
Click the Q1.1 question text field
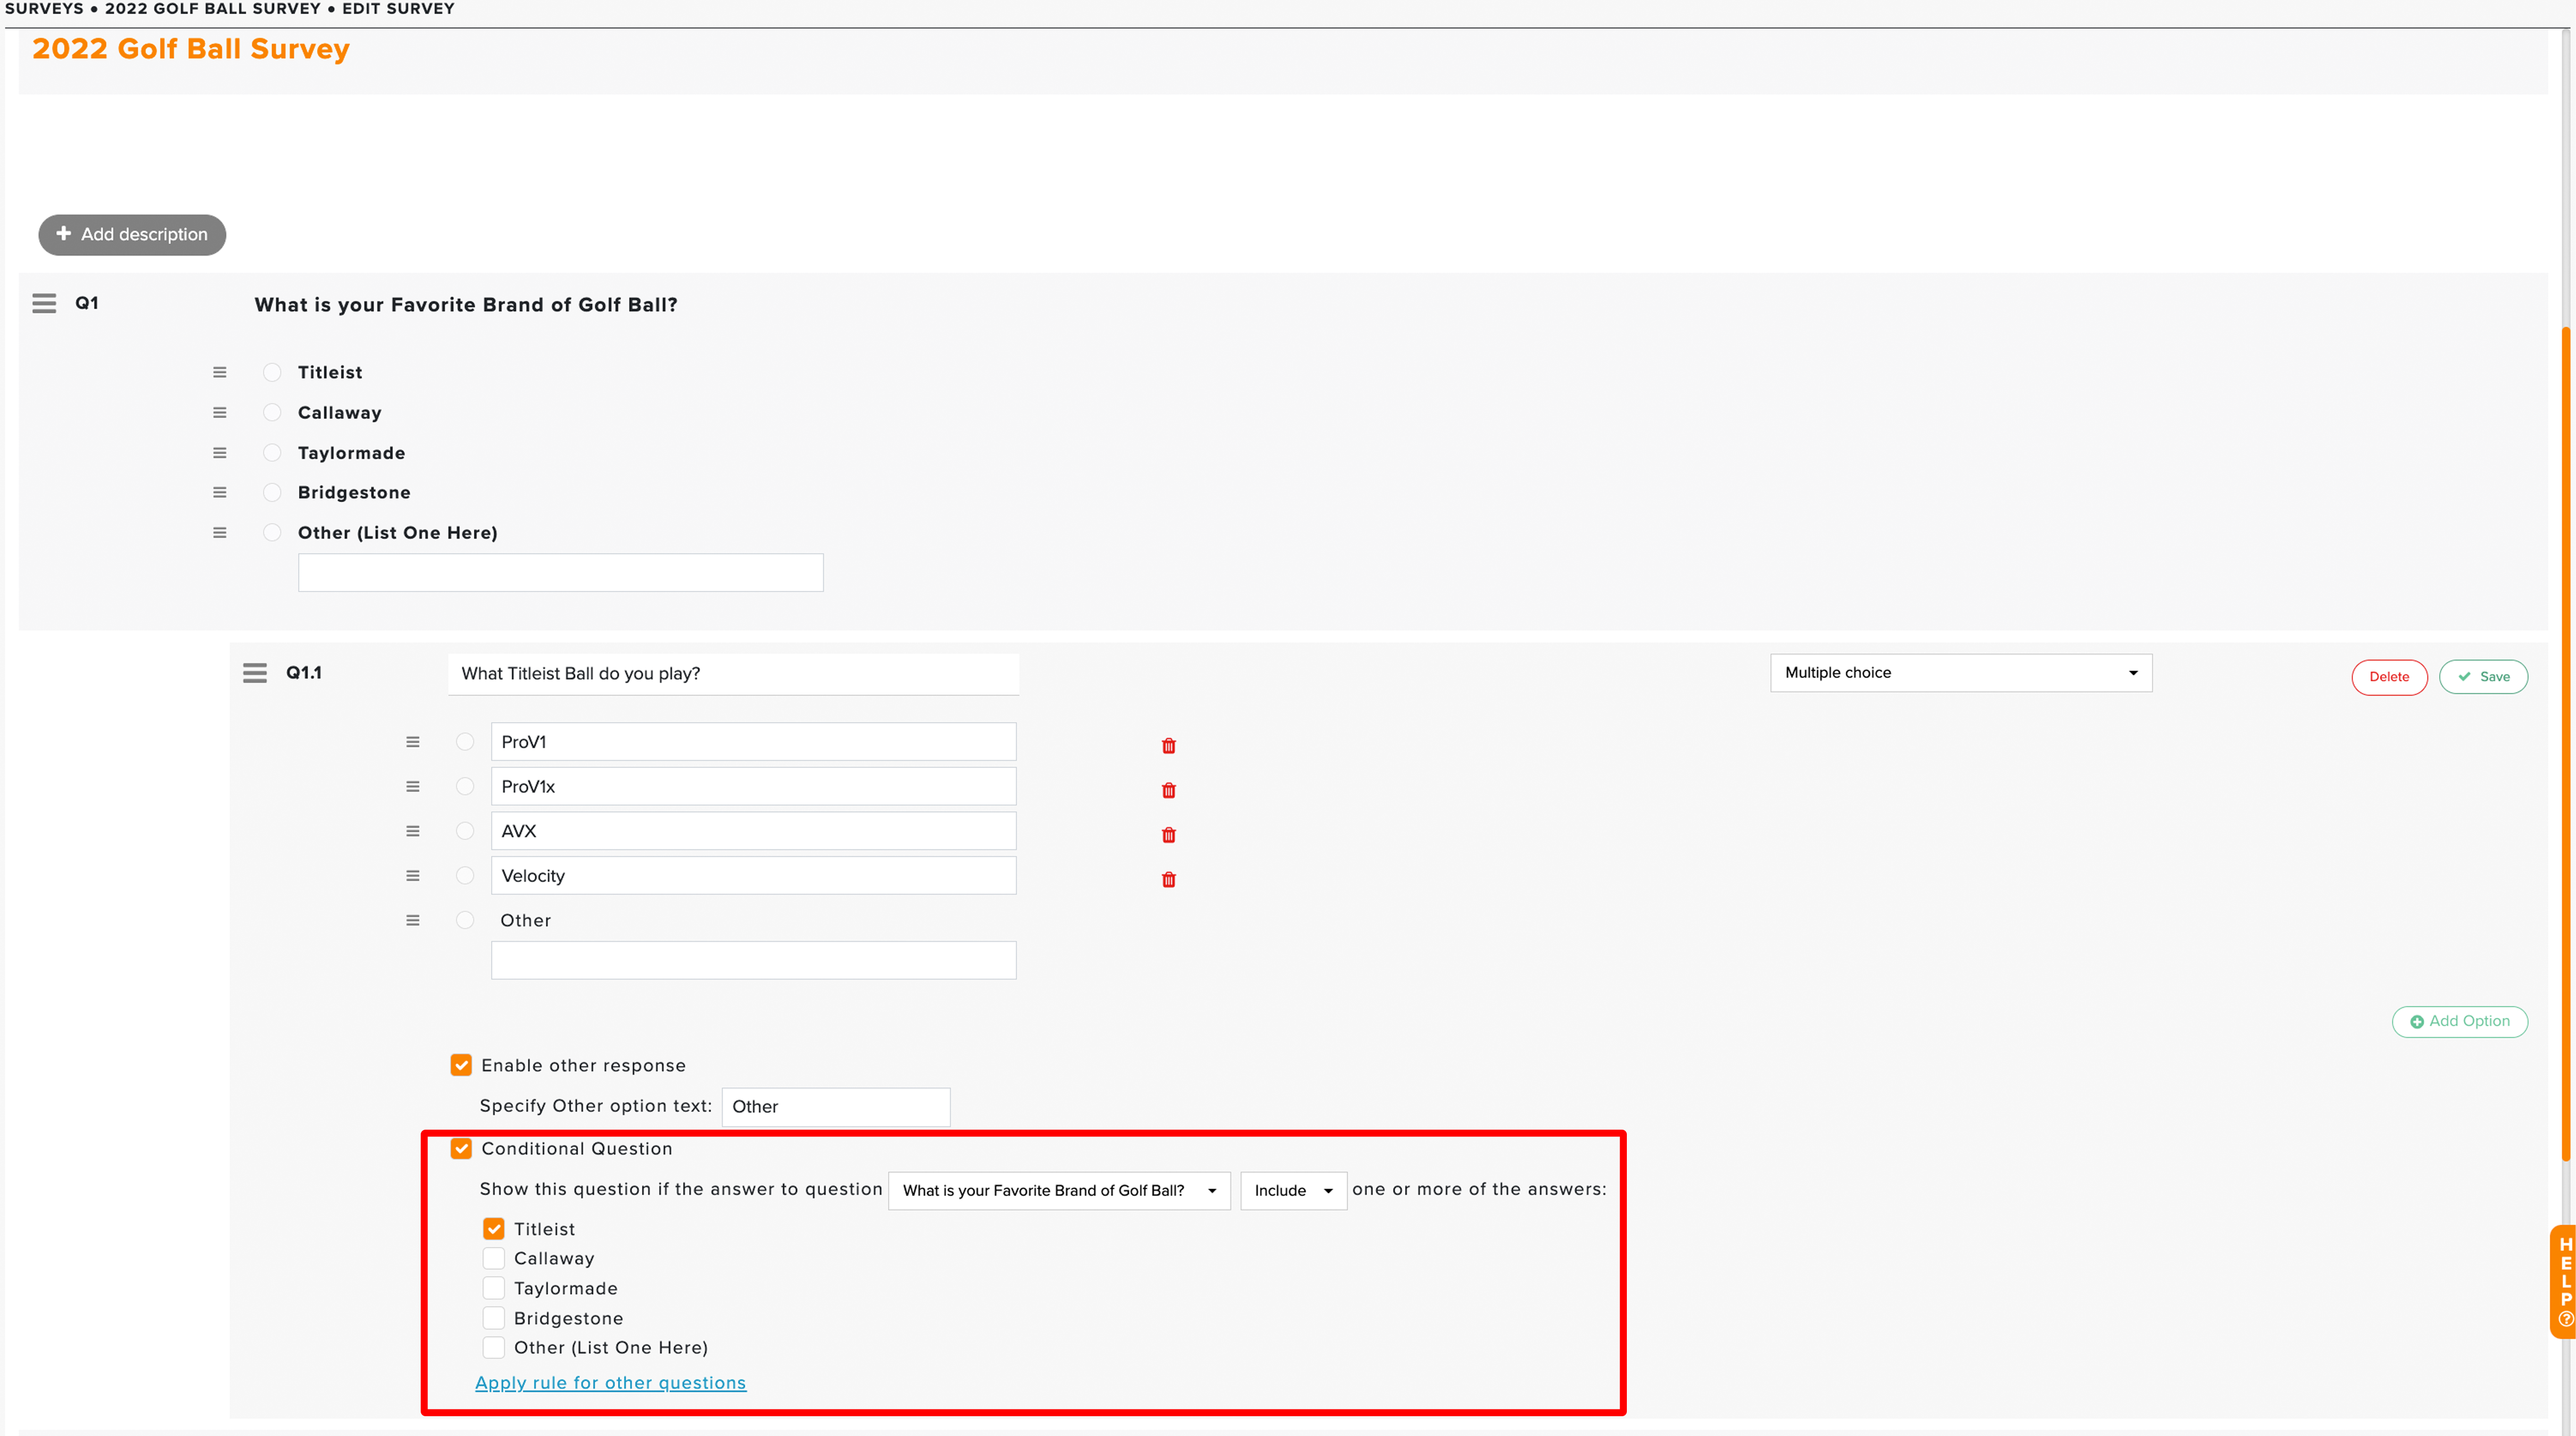(734, 674)
